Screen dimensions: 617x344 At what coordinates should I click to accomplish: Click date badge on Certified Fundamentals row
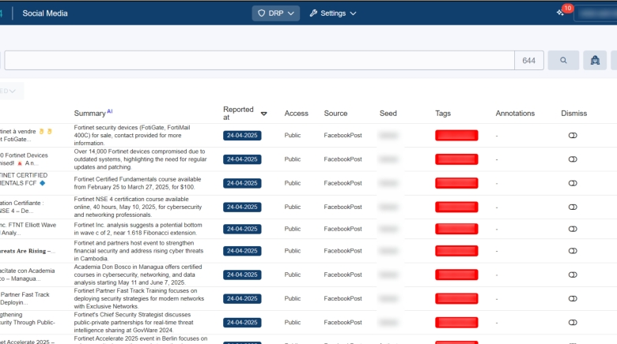point(242,183)
